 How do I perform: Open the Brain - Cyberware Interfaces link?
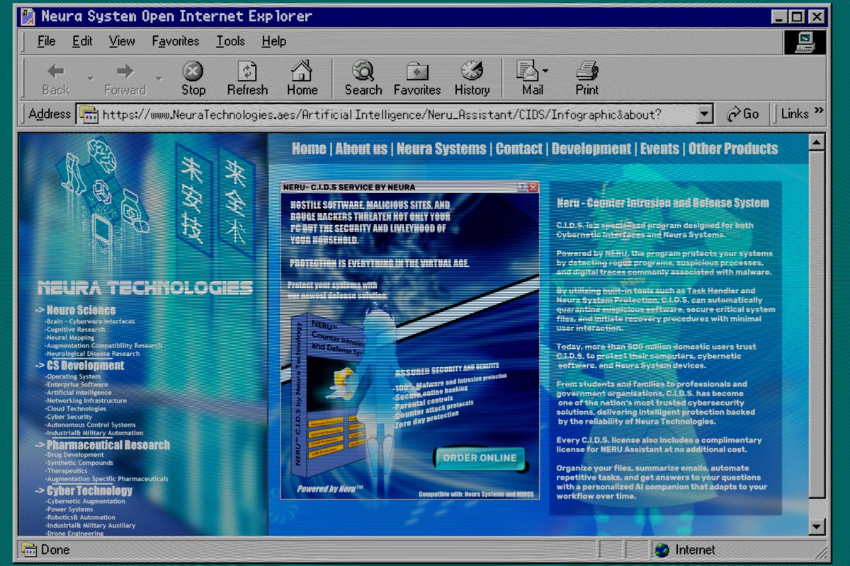90,321
